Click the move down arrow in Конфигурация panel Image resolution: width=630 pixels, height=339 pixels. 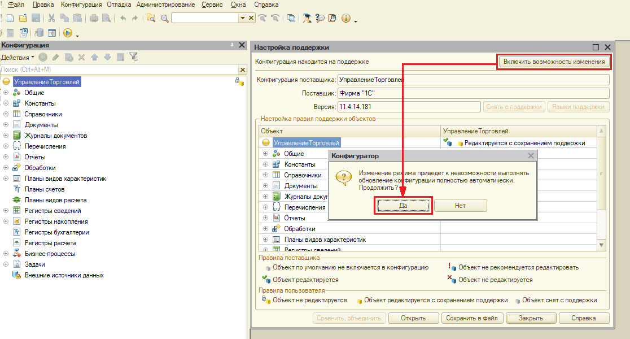tap(107, 58)
